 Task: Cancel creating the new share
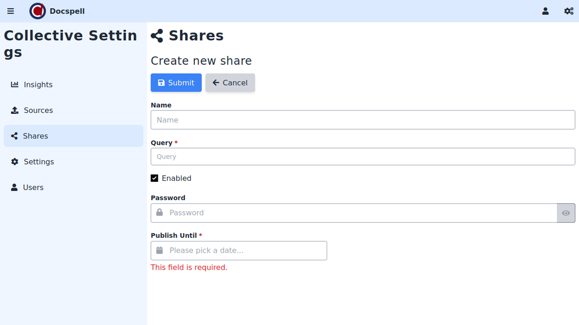click(230, 82)
